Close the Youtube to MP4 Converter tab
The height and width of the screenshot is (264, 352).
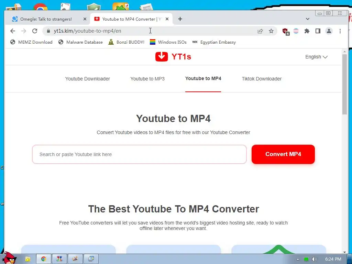point(167,19)
